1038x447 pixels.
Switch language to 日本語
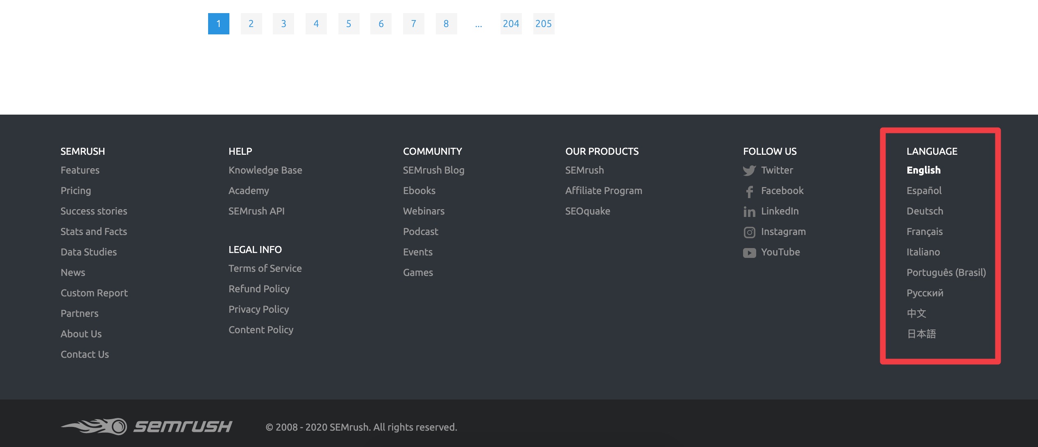(921, 334)
